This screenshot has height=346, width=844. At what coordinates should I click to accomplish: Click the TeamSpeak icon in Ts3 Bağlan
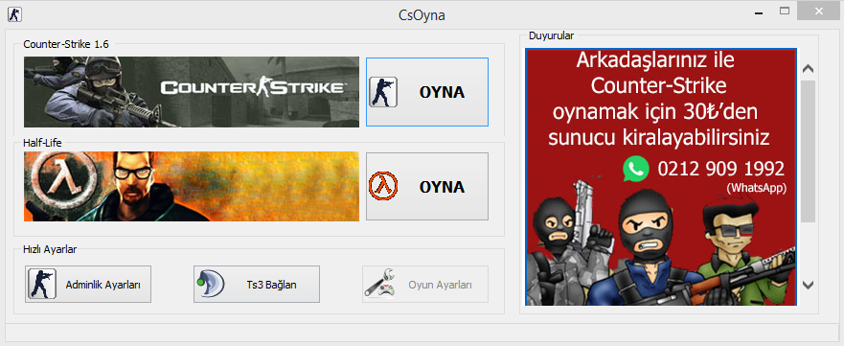point(210,284)
